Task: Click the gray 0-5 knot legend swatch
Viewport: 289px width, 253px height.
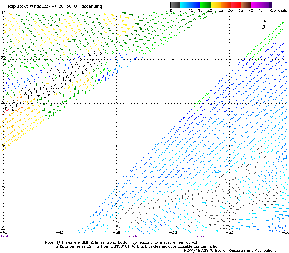Action: pos(175,5)
